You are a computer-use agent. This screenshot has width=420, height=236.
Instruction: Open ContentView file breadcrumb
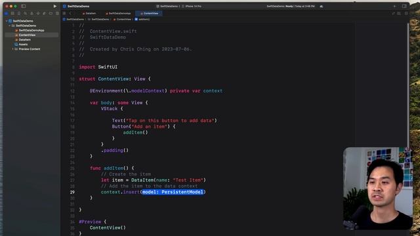tap(122, 19)
